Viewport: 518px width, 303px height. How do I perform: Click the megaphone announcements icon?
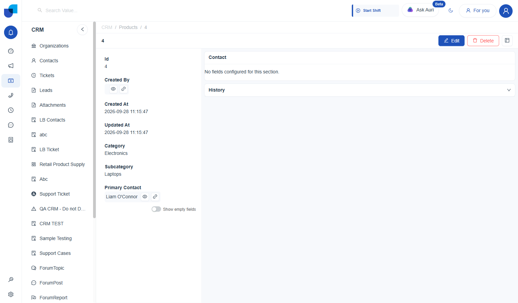point(11,66)
